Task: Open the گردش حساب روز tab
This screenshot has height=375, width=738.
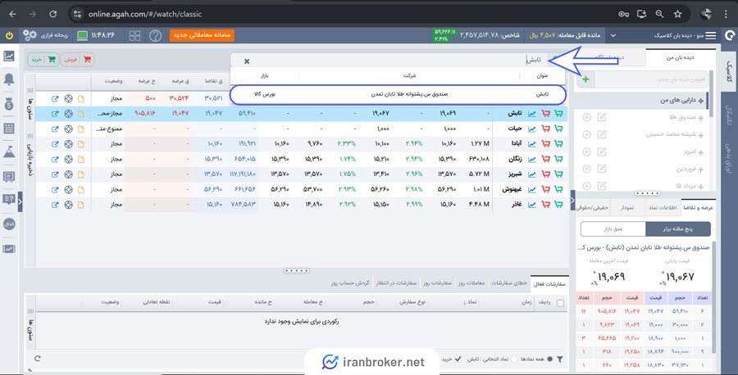Action: pyautogui.click(x=349, y=283)
